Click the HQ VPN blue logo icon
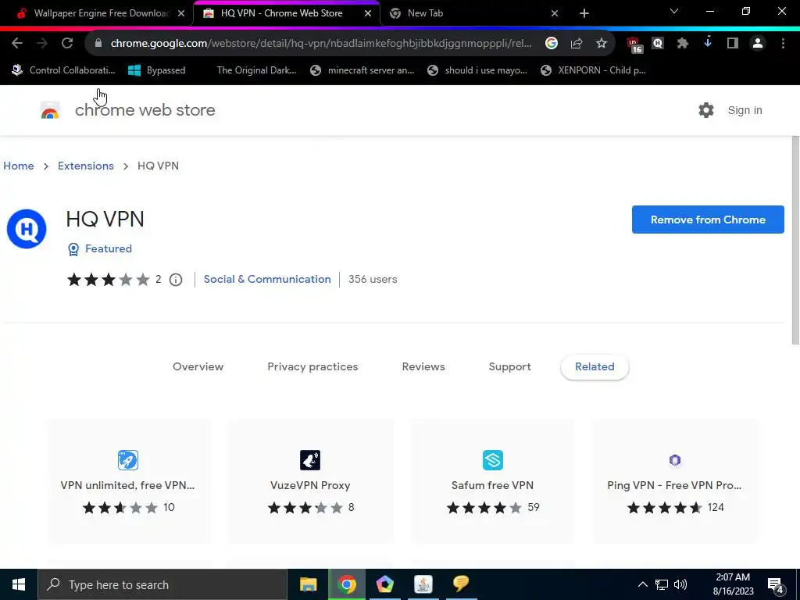This screenshot has height=600, width=800. [x=27, y=229]
